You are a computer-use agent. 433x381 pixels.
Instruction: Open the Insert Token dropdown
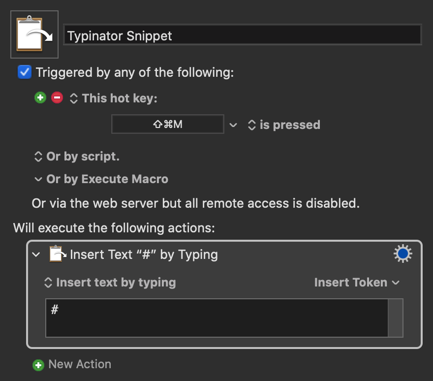pyautogui.click(x=357, y=283)
